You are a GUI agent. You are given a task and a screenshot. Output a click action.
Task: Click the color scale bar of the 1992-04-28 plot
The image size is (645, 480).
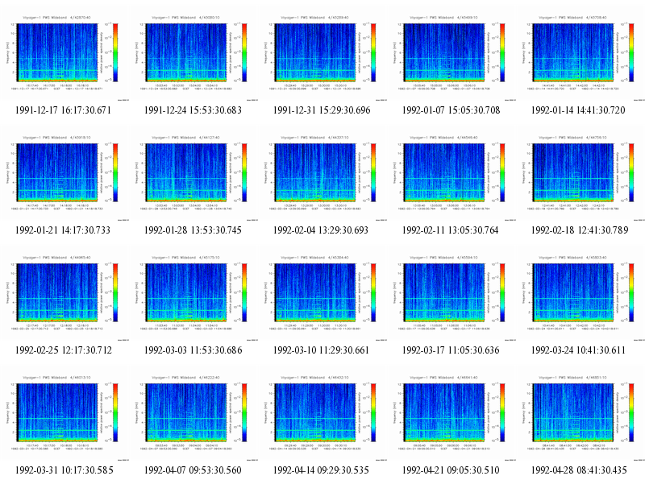[x=631, y=412]
